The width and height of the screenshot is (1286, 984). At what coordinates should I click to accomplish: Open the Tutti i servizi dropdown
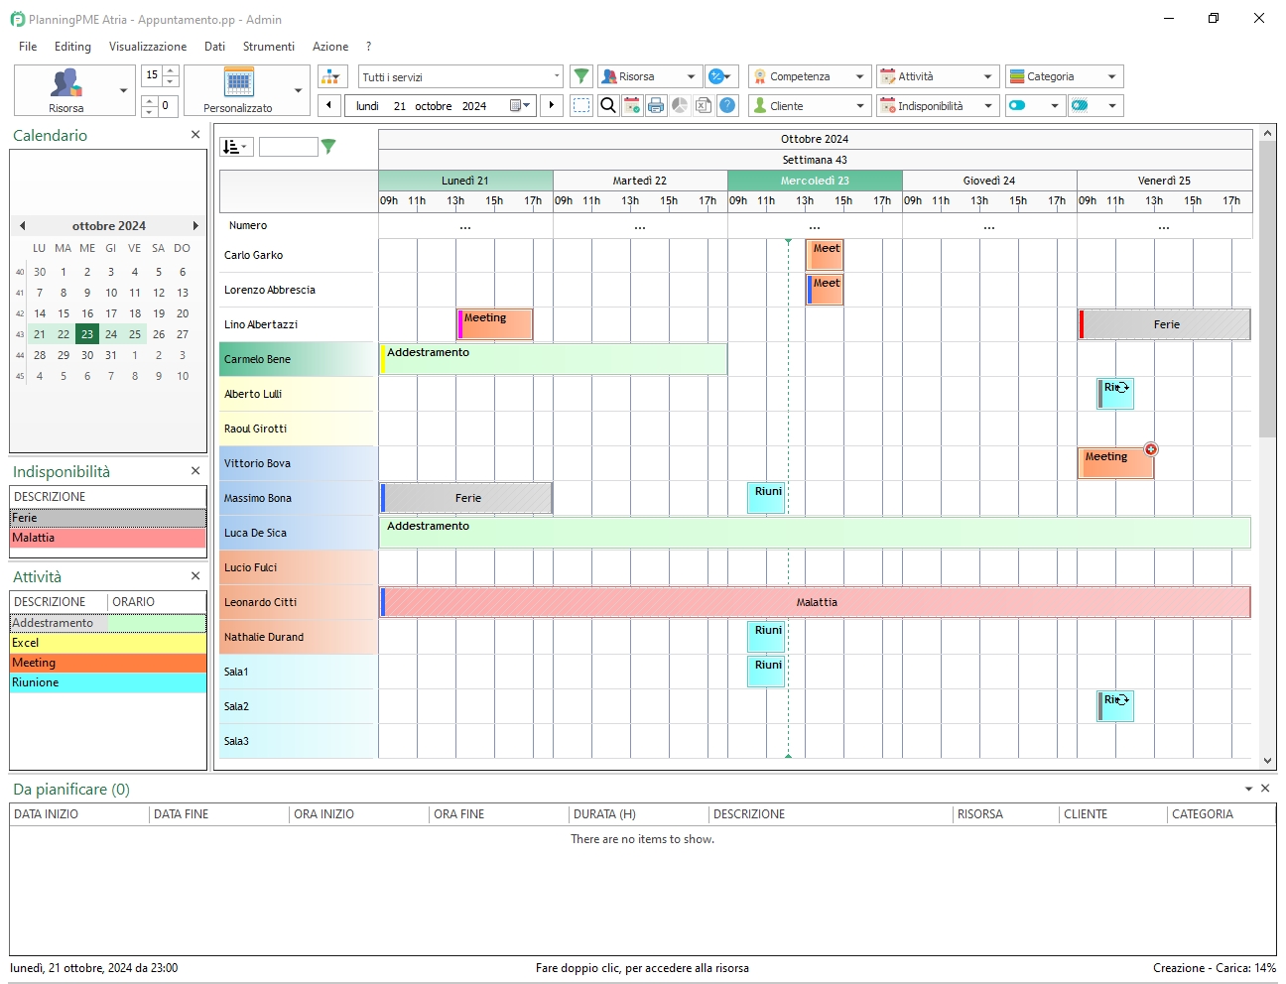(x=556, y=75)
